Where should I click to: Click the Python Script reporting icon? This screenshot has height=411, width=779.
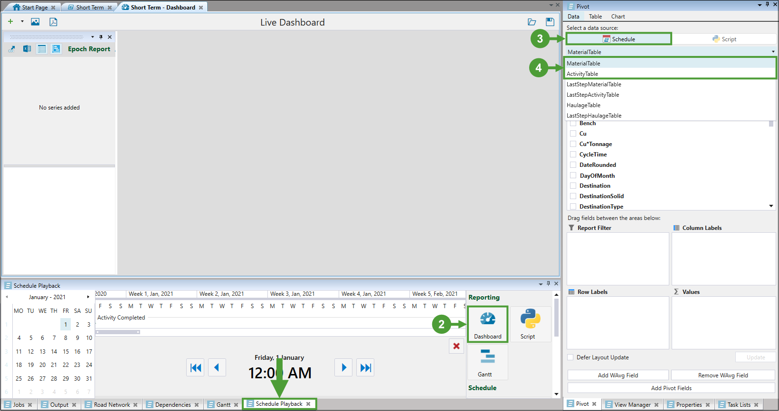pos(530,324)
